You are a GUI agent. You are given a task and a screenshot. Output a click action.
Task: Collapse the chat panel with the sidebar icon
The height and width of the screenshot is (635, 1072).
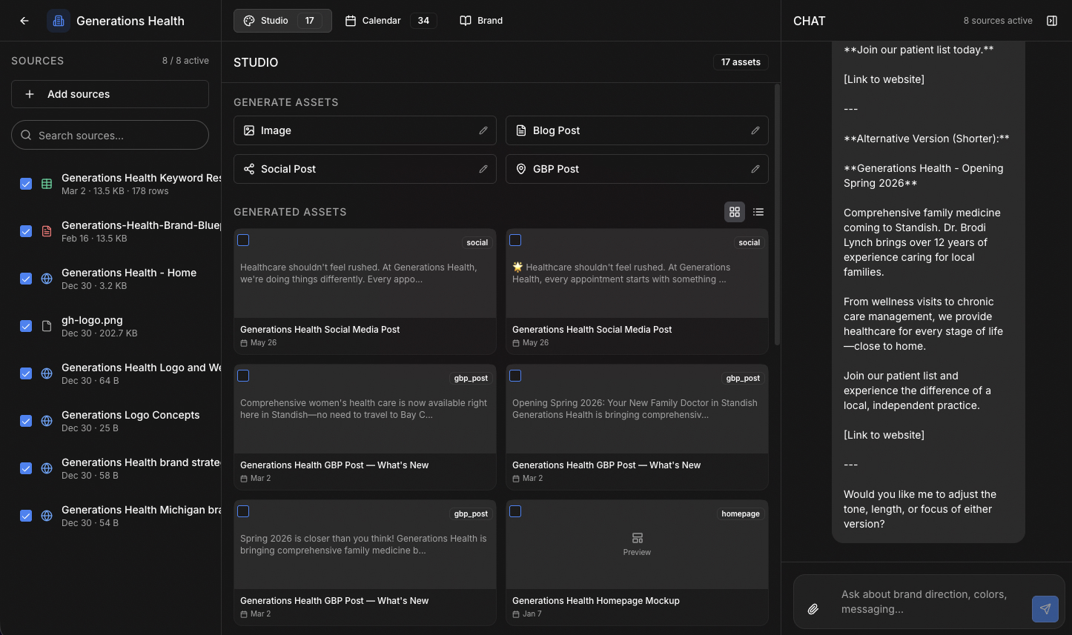(1052, 21)
